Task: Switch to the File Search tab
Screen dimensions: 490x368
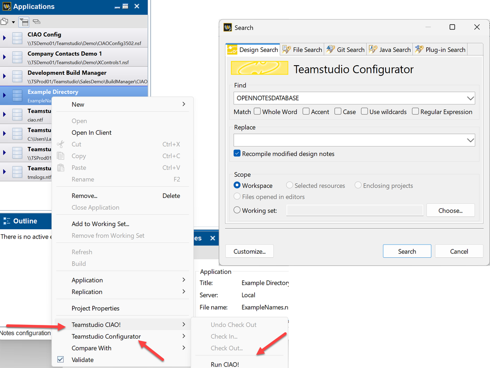Action: (302, 49)
